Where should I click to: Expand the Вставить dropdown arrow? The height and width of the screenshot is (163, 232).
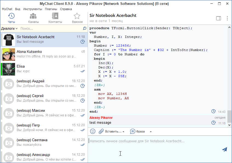point(123,132)
